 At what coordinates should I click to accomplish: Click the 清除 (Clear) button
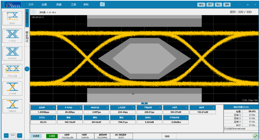(227, 5)
